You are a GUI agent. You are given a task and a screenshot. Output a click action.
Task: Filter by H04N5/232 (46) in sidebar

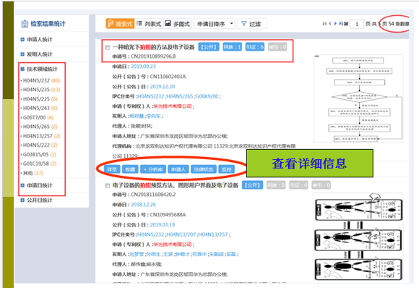click(41, 80)
